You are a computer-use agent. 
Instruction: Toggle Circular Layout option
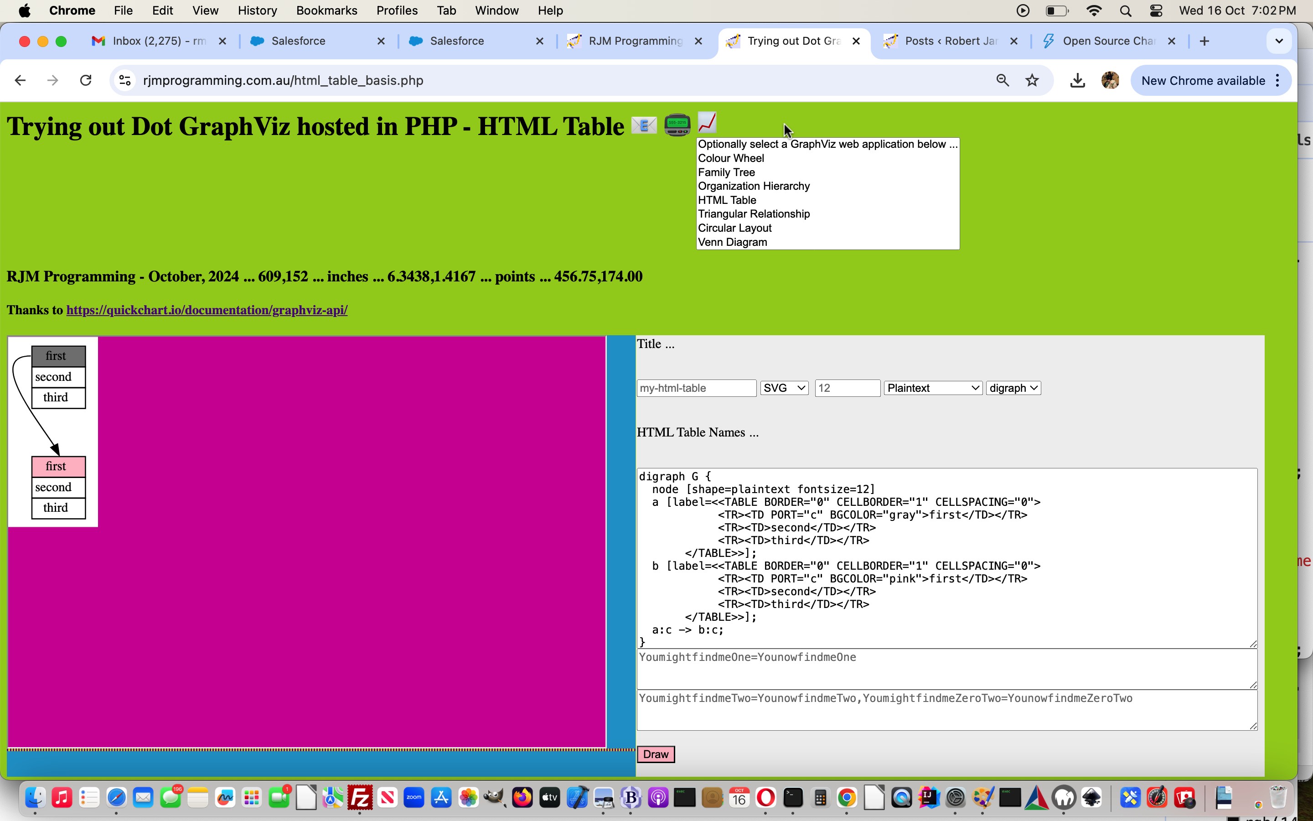pyautogui.click(x=735, y=228)
